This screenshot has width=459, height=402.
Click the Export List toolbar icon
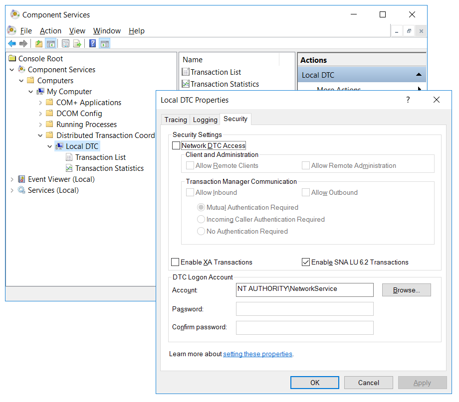77,44
